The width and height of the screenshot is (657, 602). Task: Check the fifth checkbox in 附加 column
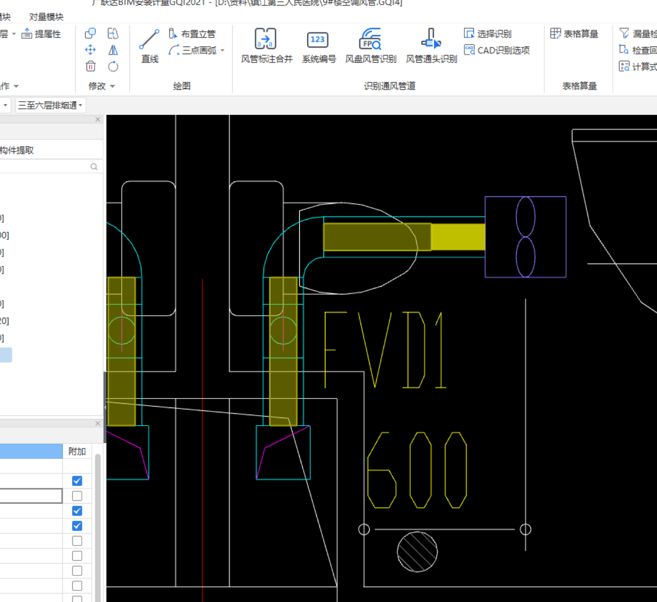[x=77, y=541]
